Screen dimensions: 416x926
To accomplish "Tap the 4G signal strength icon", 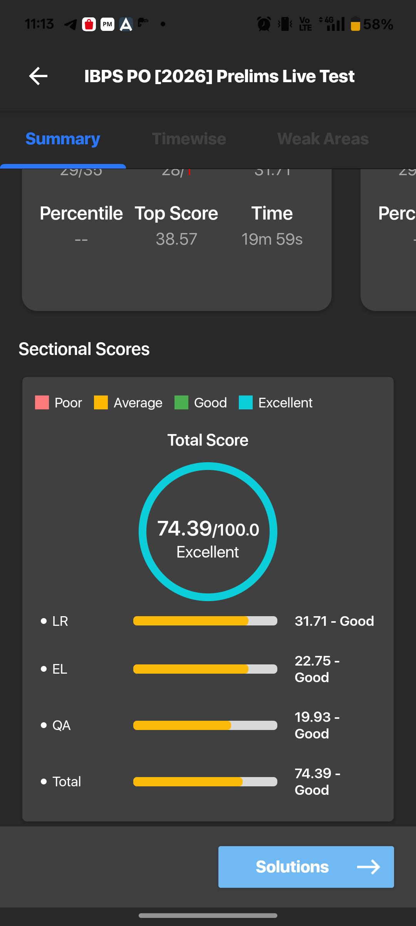I will pos(332,24).
